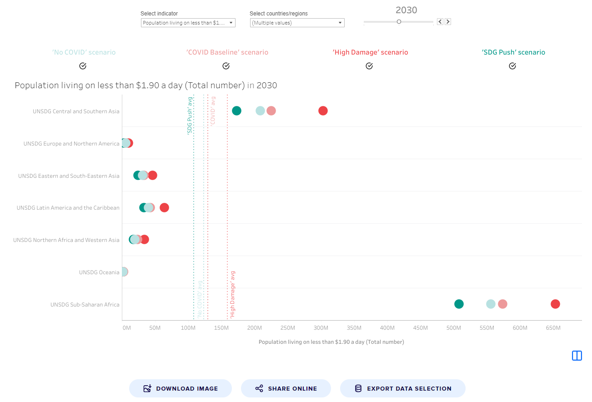The height and width of the screenshot is (402, 592).
Task: Toggle the 'High Damage' scenario checkmark
Action: 369,66
